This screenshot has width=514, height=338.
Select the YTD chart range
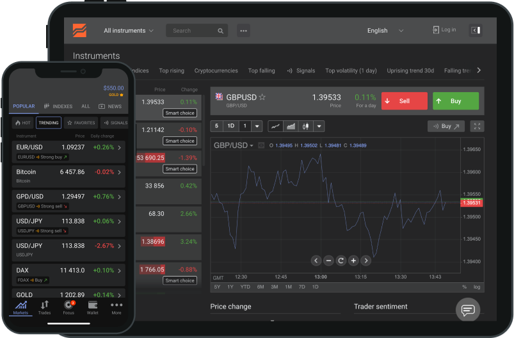coord(245,287)
